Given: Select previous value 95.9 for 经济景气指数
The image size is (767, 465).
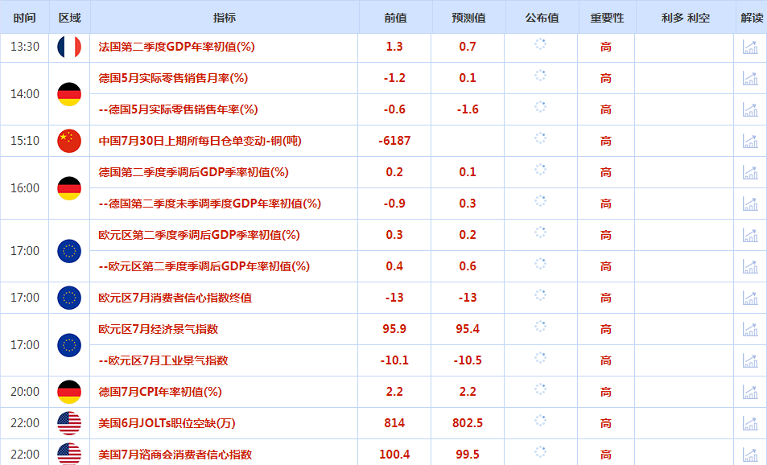Looking at the screenshot, I should coord(394,329).
